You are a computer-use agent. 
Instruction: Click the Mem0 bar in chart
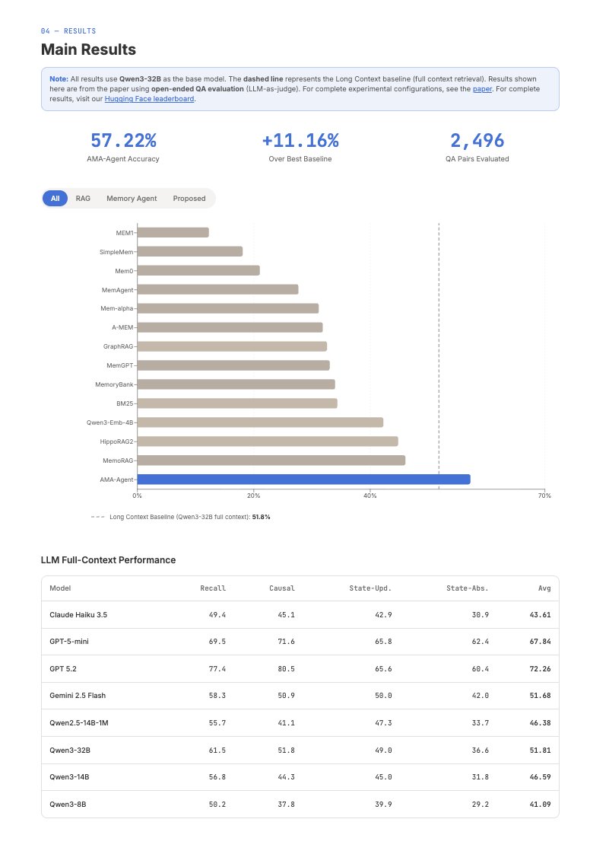click(198, 270)
